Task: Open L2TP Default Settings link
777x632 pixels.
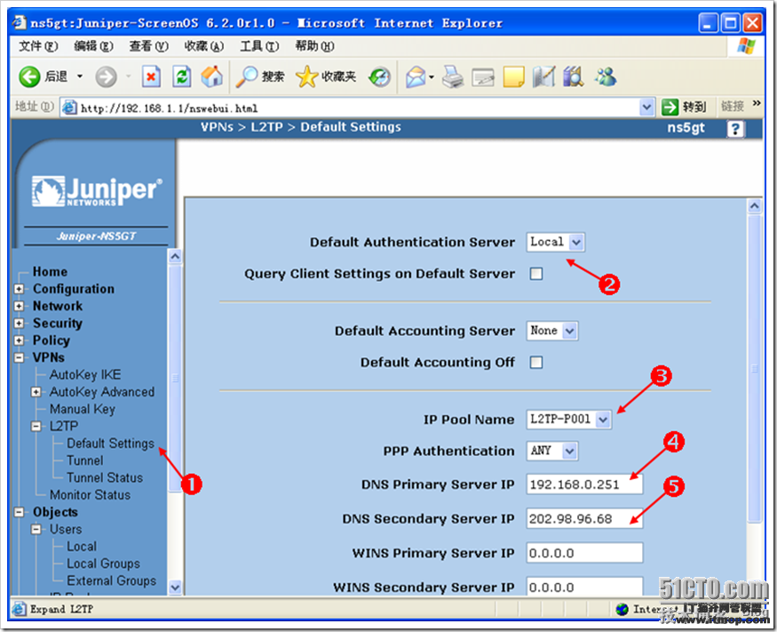Action: (x=110, y=444)
